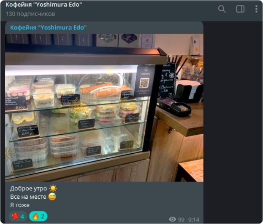Click the 9:14 message timestamp
The height and width of the screenshot is (224, 263).
coord(194,219)
